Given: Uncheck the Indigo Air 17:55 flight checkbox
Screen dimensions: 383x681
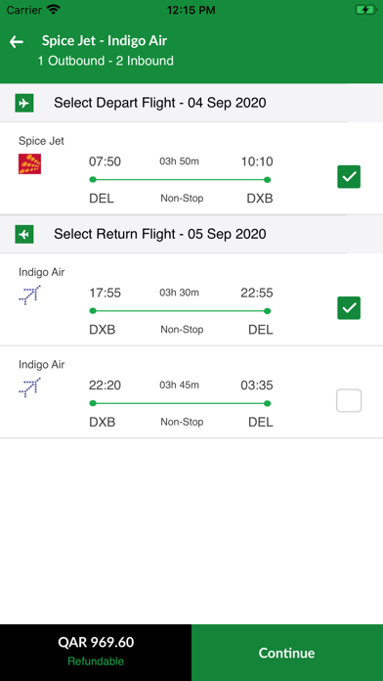Looking at the screenshot, I should coord(349,308).
